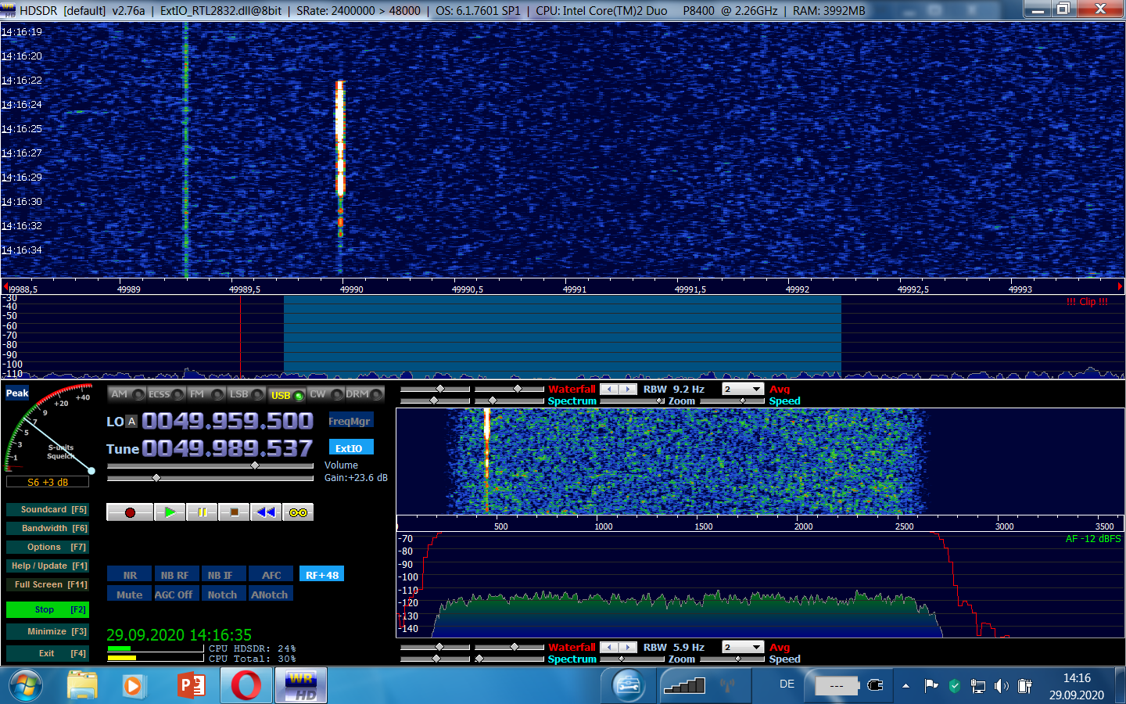Viewport: 1126px width, 704px height.
Task: Open the upper Avg dropdown
Action: click(743, 389)
